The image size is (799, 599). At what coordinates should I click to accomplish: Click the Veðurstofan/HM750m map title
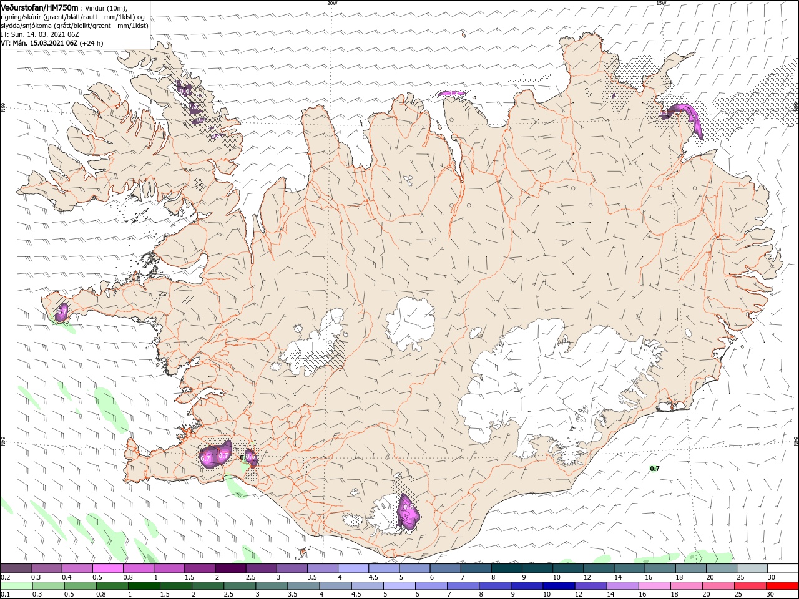click(x=40, y=7)
